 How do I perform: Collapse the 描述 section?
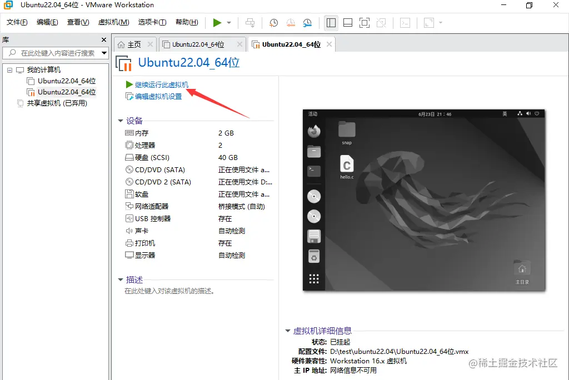pos(121,280)
